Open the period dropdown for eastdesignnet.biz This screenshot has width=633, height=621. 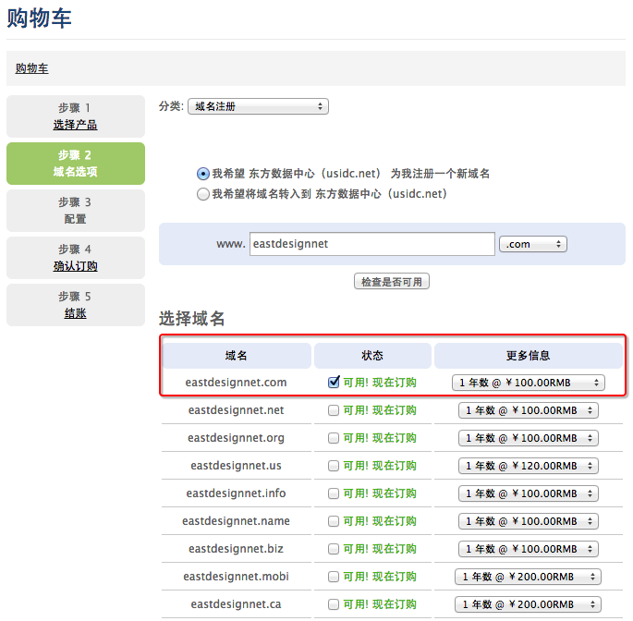(528, 549)
